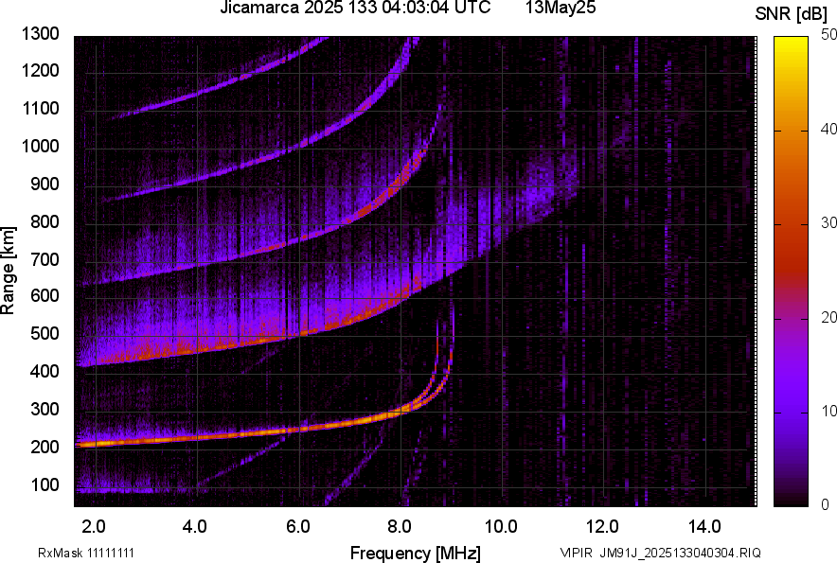Click the range tick label '700'
Image resolution: width=837 pixels, height=563 pixels.
coord(45,260)
